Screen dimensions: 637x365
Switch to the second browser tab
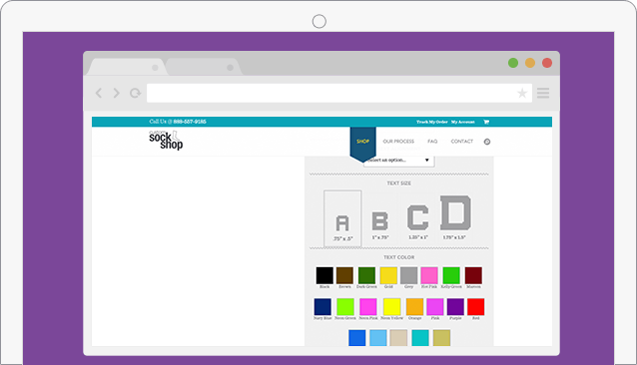(202, 67)
